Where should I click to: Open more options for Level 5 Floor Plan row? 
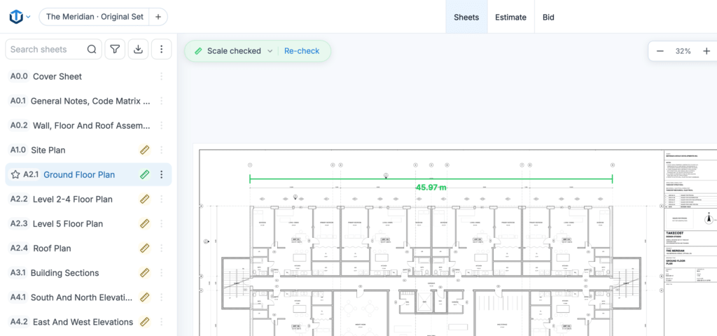click(x=161, y=223)
